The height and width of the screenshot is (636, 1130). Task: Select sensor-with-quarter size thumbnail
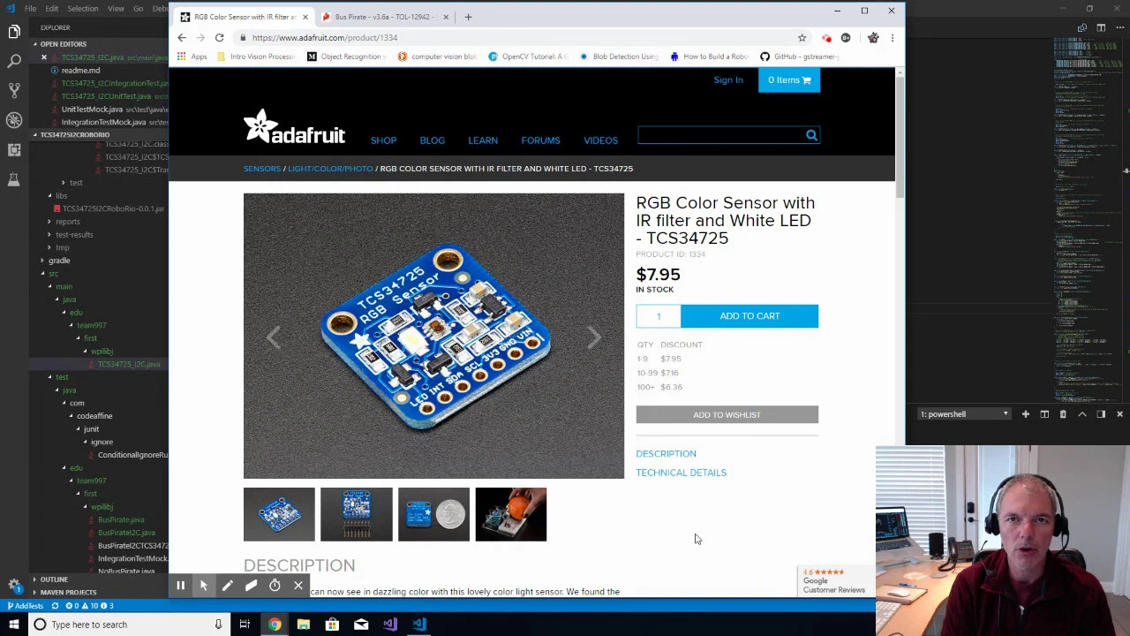(x=433, y=514)
